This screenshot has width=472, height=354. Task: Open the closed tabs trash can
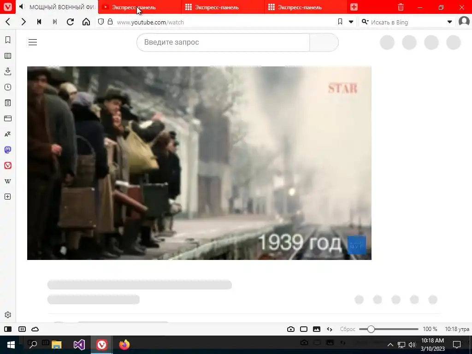[401, 7]
